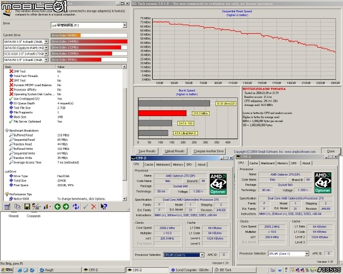The height and width of the screenshot is (274, 343).
Task: Select the Average Access Time row
Action: pyautogui.click(x=63, y=162)
